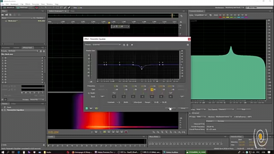
Task: Mark equalizer preset as favorite star
Action: click(x=132, y=45)
